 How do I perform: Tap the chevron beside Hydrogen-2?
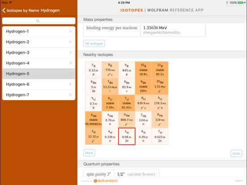pyautogui.click(x=70, y=42)
